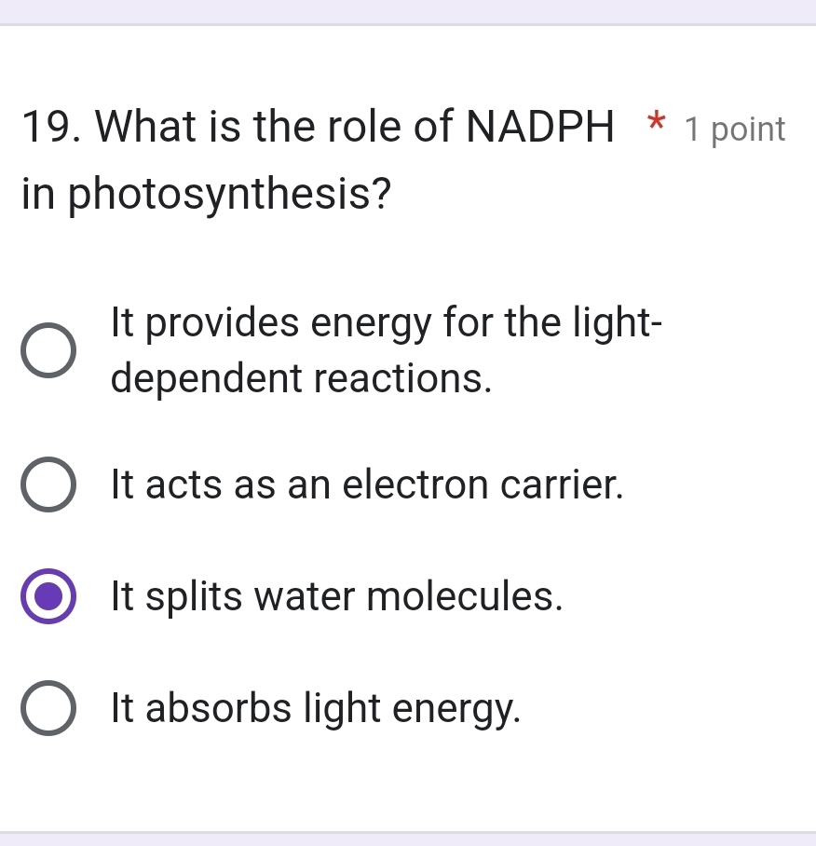
Task: Pick the absorbs light energy radio option
Action: (x=48, y=708)
